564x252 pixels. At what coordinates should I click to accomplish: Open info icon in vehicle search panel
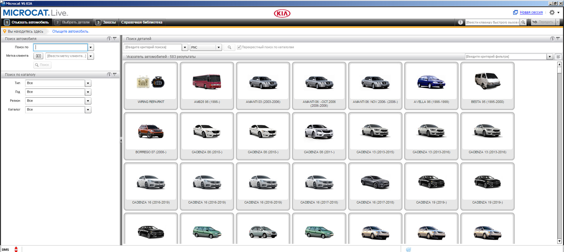(x=109, y=39)
